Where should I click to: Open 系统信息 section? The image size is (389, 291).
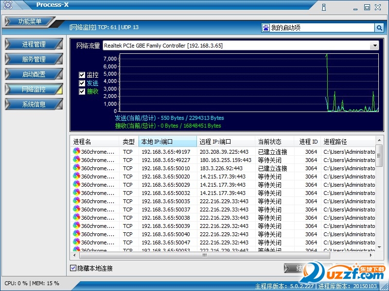click(x=34, y=104)
